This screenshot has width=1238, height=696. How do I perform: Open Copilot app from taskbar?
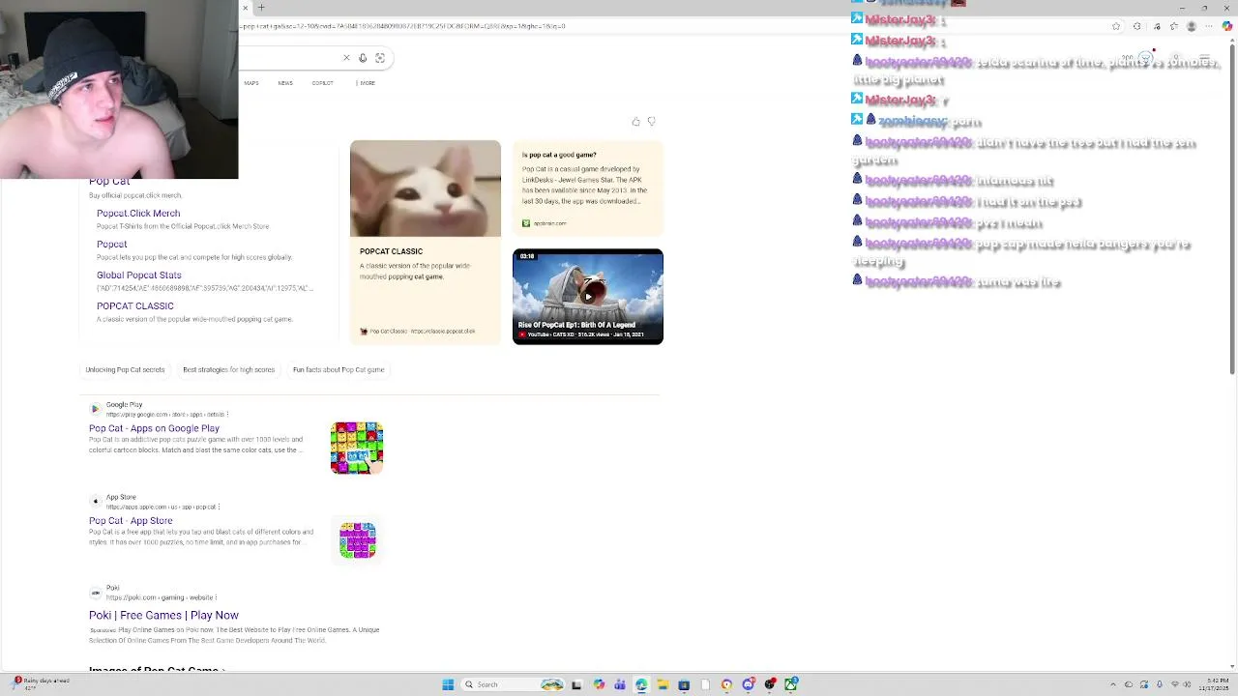coord(599,684)
